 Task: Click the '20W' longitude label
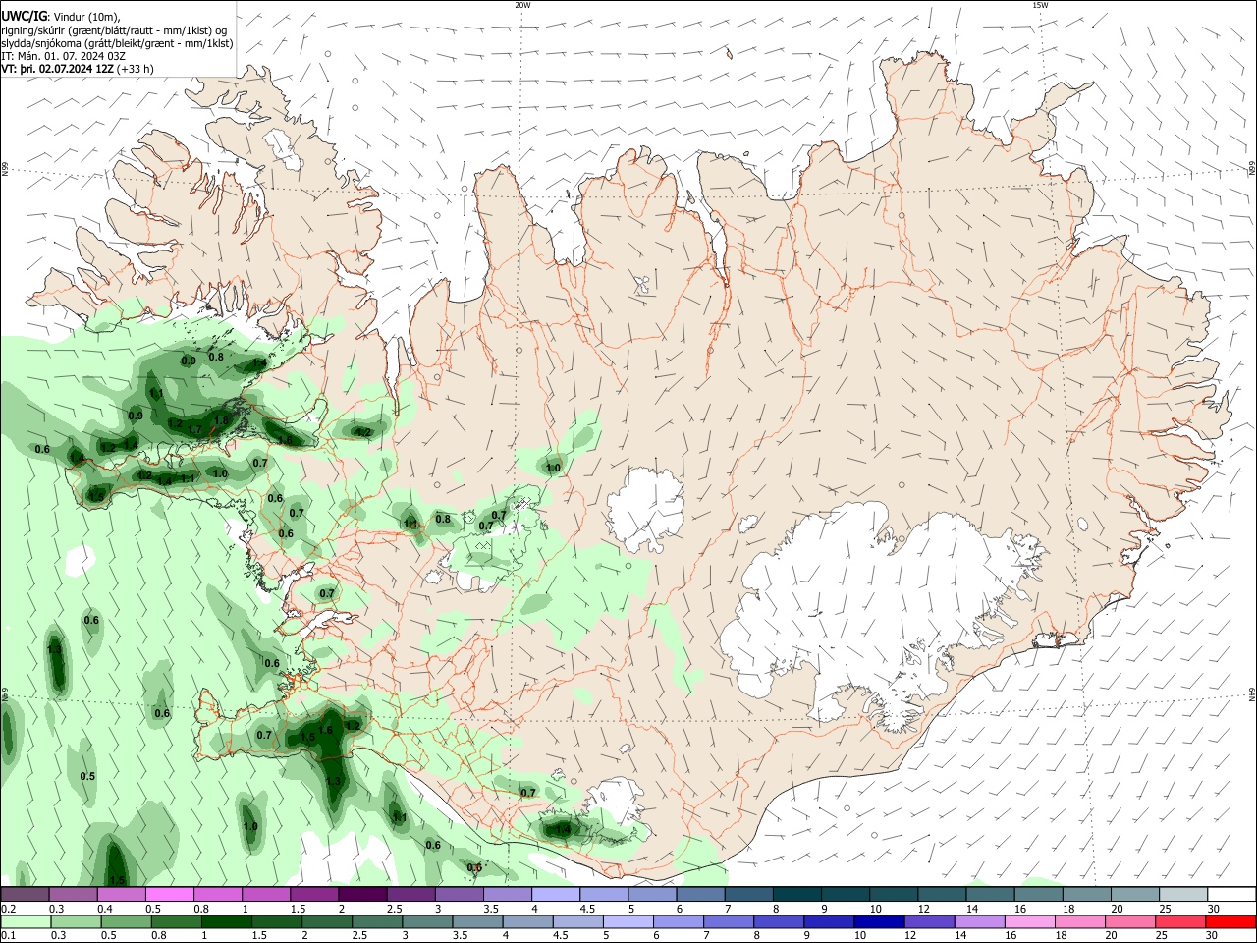tap(522, 5)
